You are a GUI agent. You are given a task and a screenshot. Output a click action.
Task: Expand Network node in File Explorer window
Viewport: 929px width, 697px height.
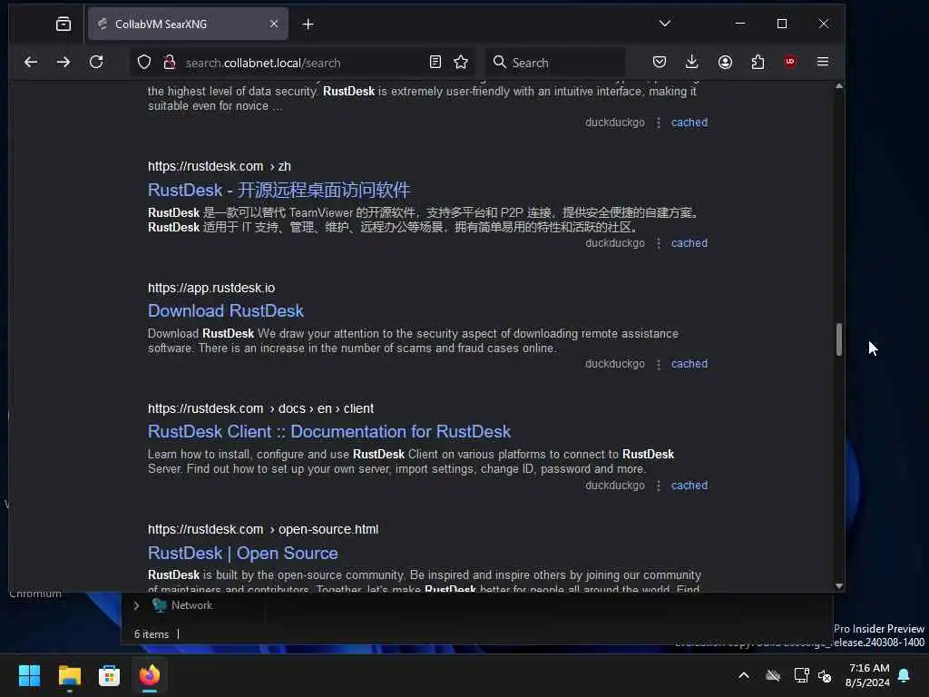click(136, 605)
